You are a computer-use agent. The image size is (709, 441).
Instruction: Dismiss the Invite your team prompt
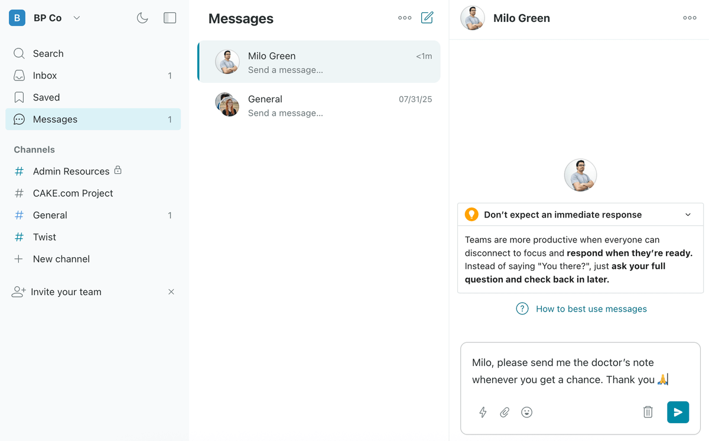[x=171, y=291]
